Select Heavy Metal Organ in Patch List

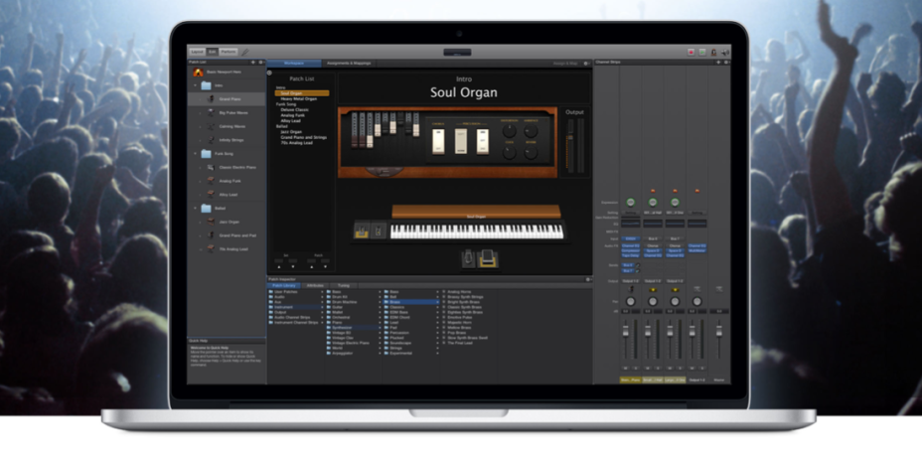(x=300, y=98)
